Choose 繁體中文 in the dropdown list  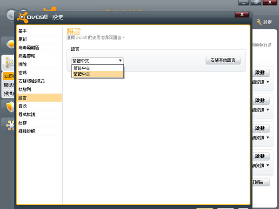(x=98, y=74)
